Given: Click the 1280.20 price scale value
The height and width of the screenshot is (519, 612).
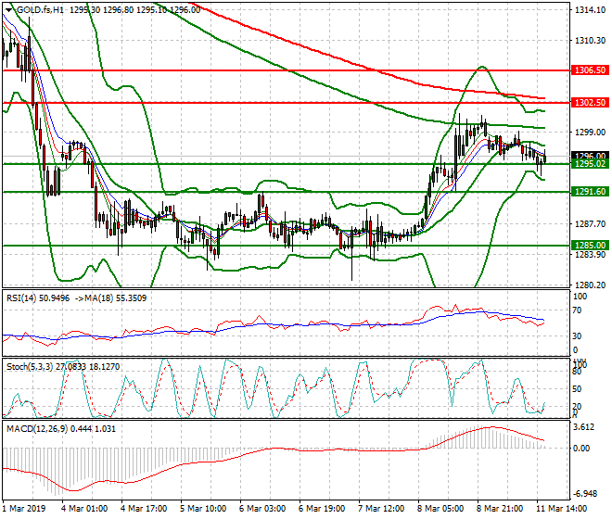Looking at the screenshot, I should (x=590, y=285).
